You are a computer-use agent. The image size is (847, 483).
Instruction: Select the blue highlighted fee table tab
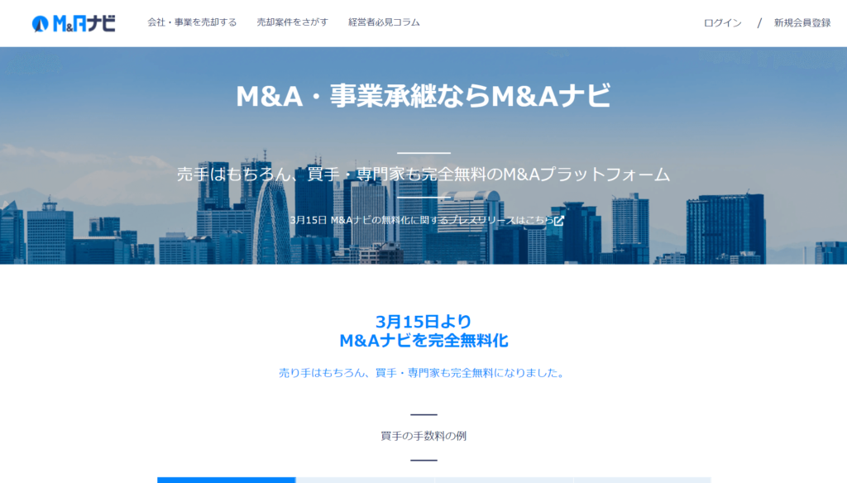point(227,480)
